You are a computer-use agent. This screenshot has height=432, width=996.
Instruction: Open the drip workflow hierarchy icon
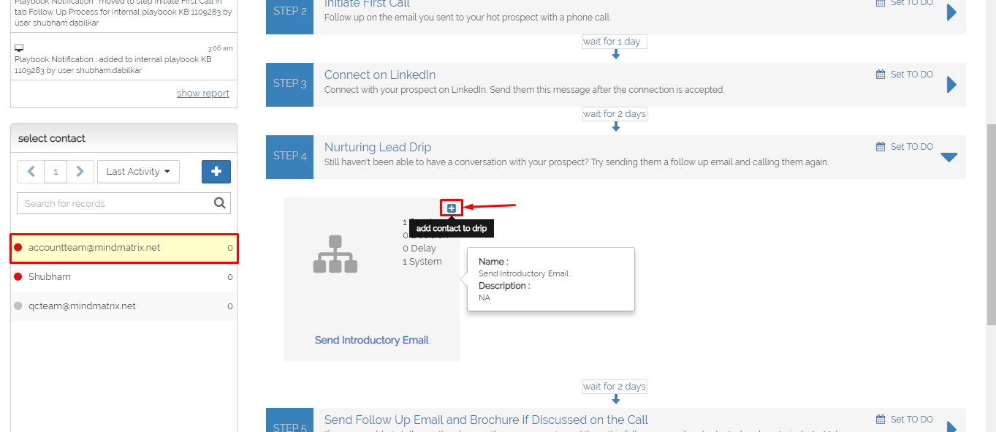335,254
